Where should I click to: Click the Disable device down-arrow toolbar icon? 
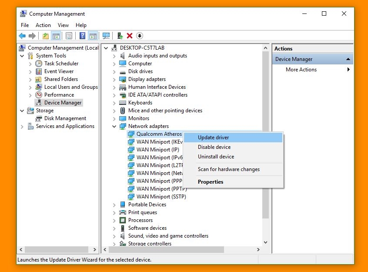tap(140, 36)
